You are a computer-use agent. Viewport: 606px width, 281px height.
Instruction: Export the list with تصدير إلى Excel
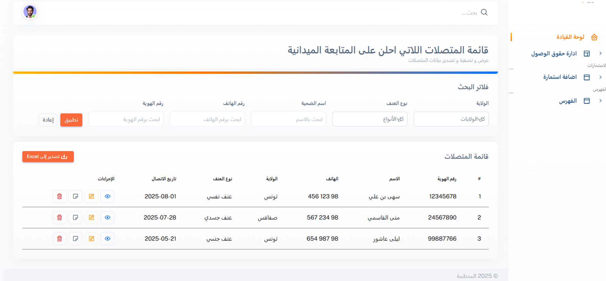pyautogui.click(x=48, y=157)
